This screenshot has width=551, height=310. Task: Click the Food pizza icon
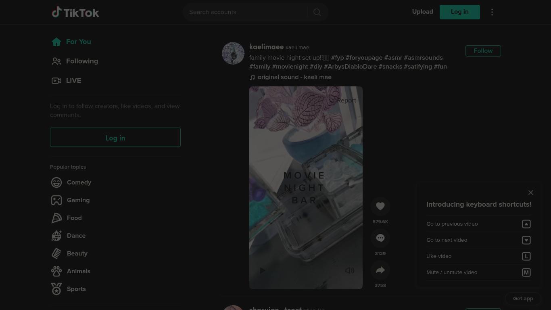[56, 218]
